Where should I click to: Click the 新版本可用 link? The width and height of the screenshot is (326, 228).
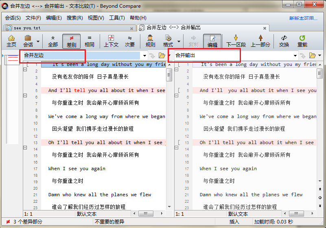[303, 18]
